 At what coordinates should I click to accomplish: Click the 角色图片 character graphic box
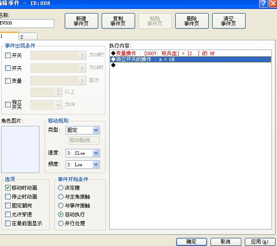pos(20,149)
